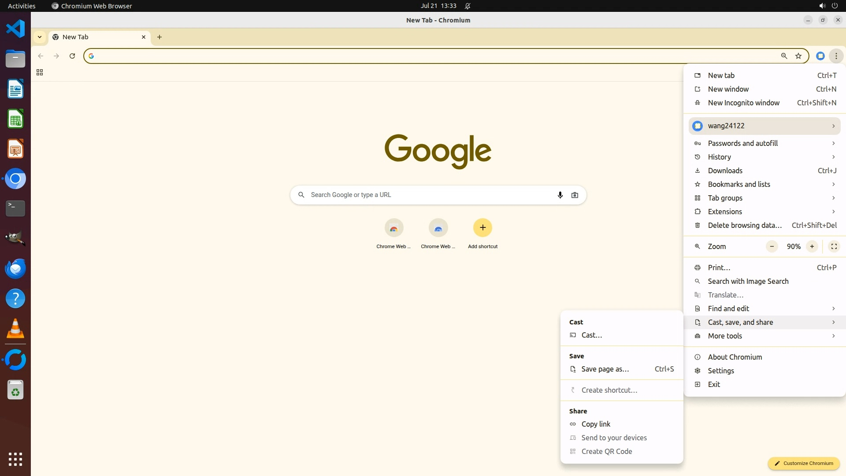Image resolution: width=846 pixels, height=476 pixels.
Task: Click the Add shortcut plus icon
Action: point(482,228)
